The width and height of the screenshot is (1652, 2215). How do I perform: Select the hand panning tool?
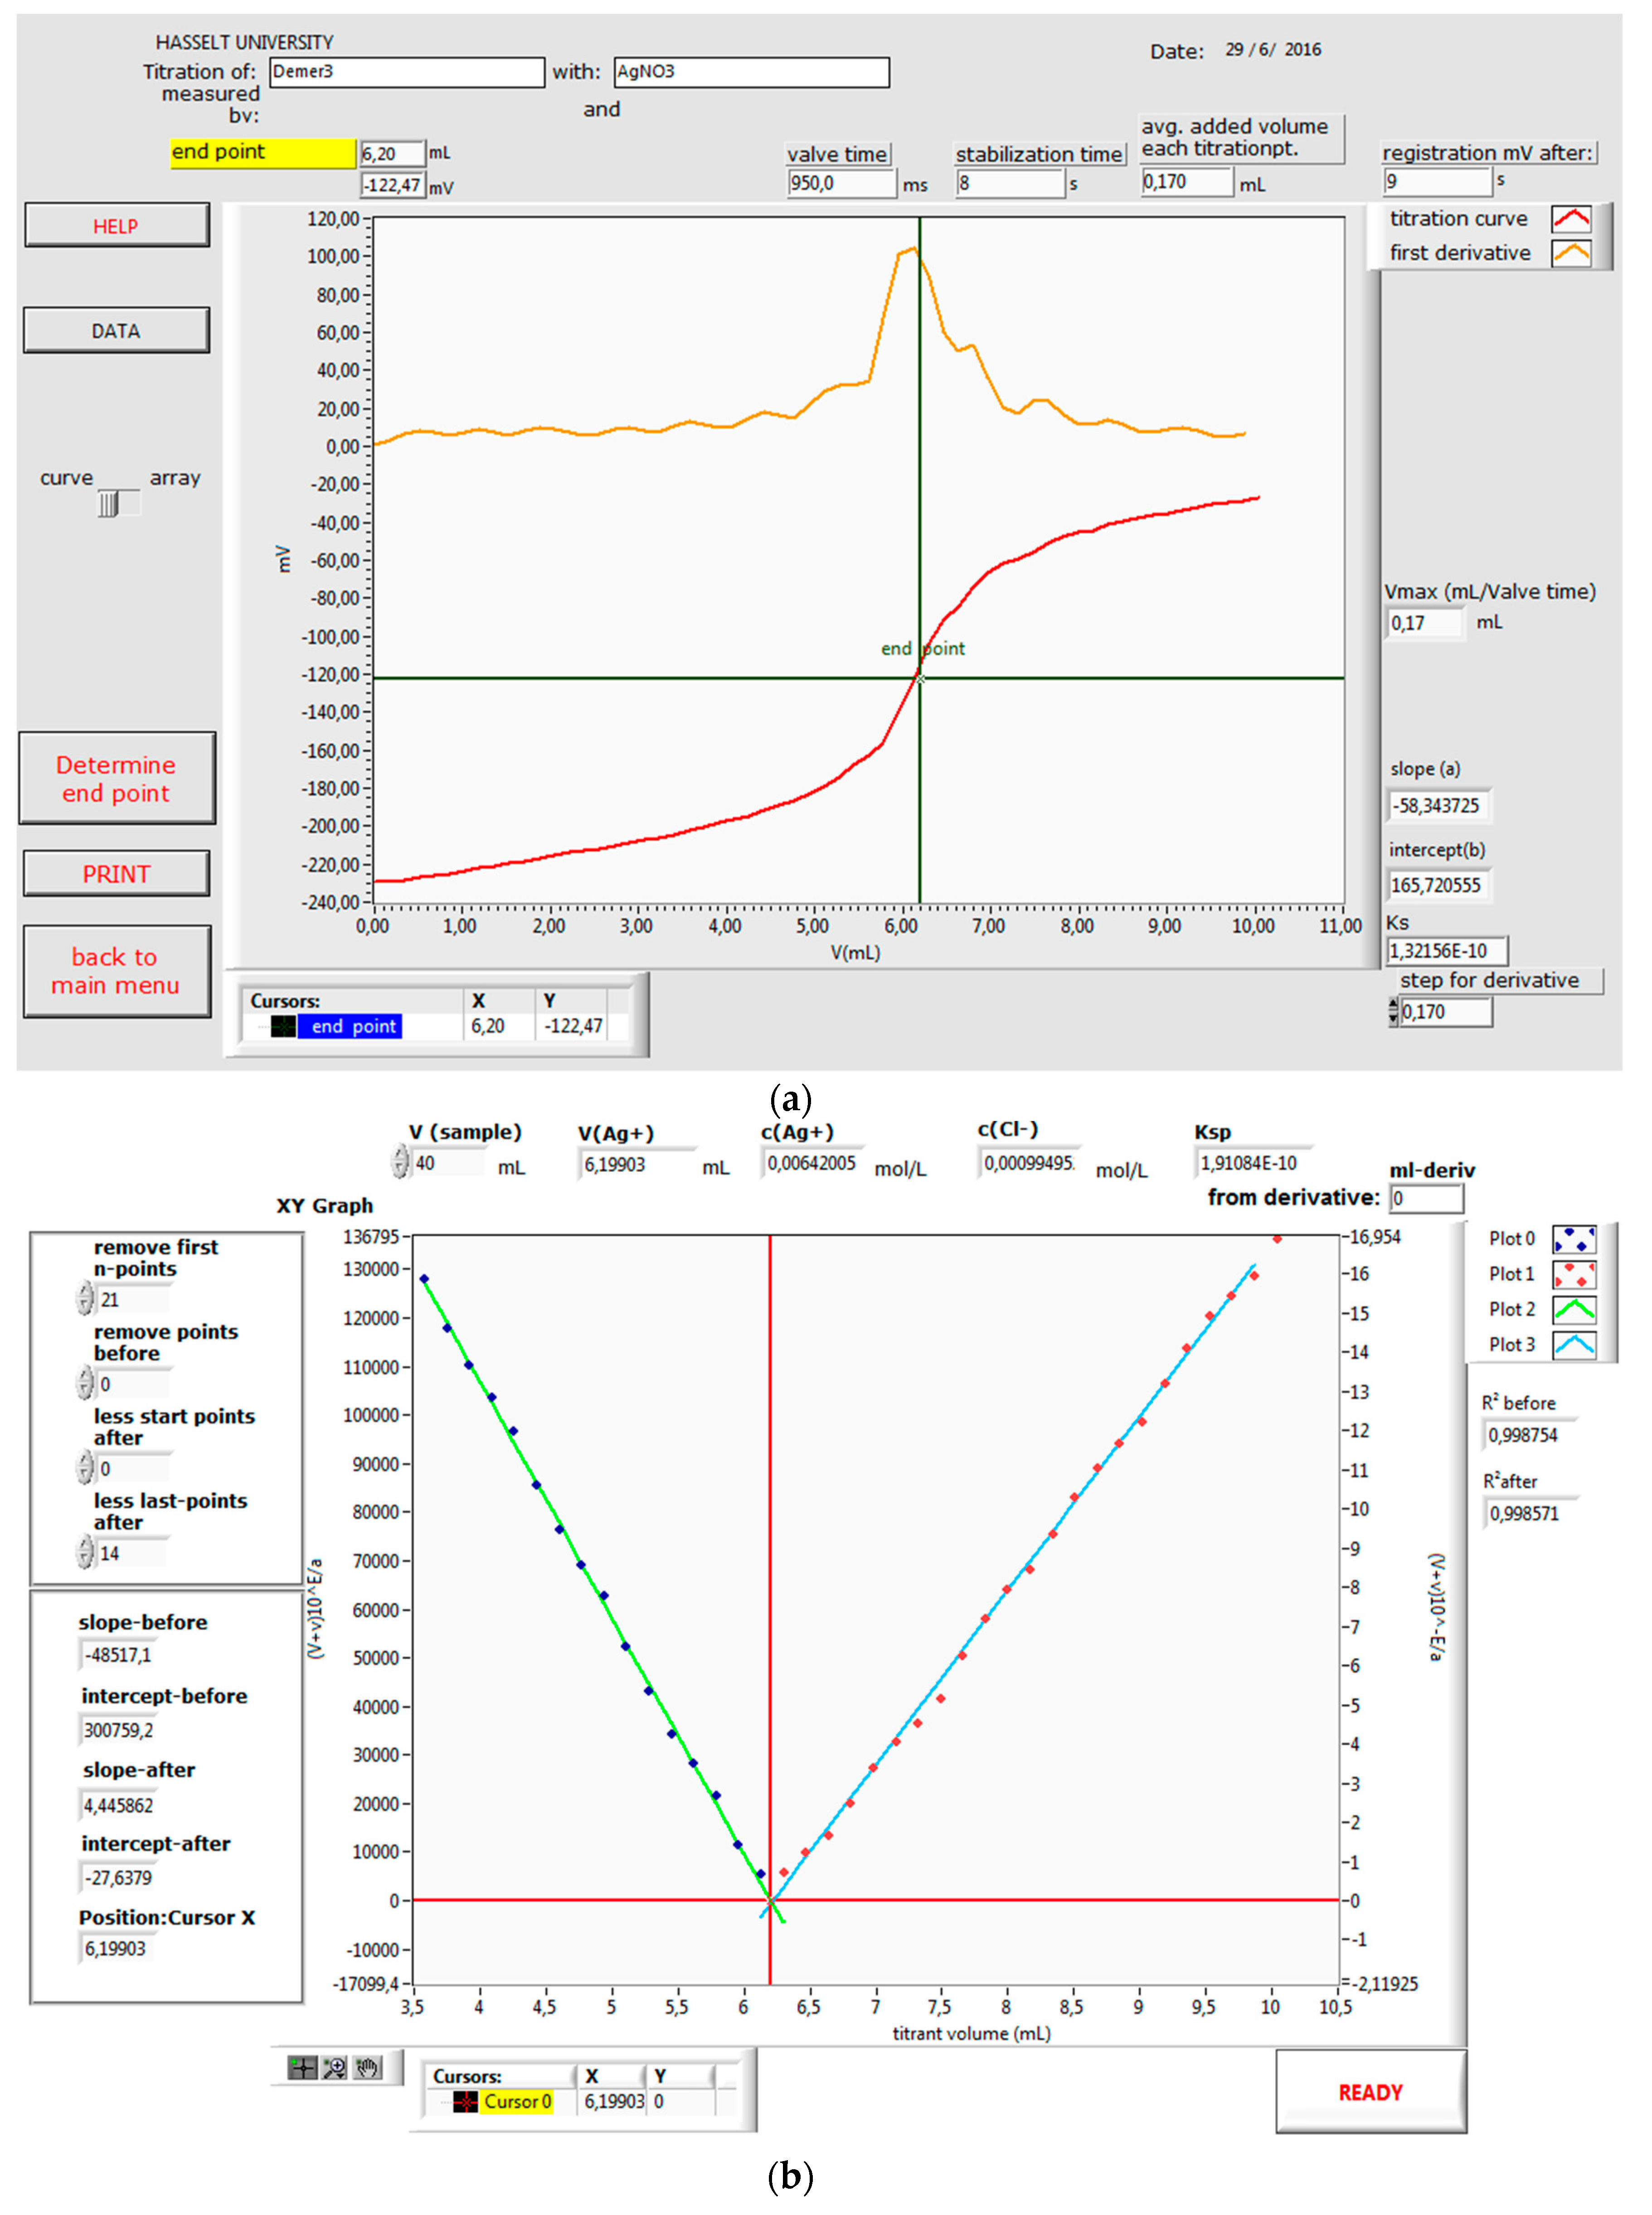(x=368, y=2067)
